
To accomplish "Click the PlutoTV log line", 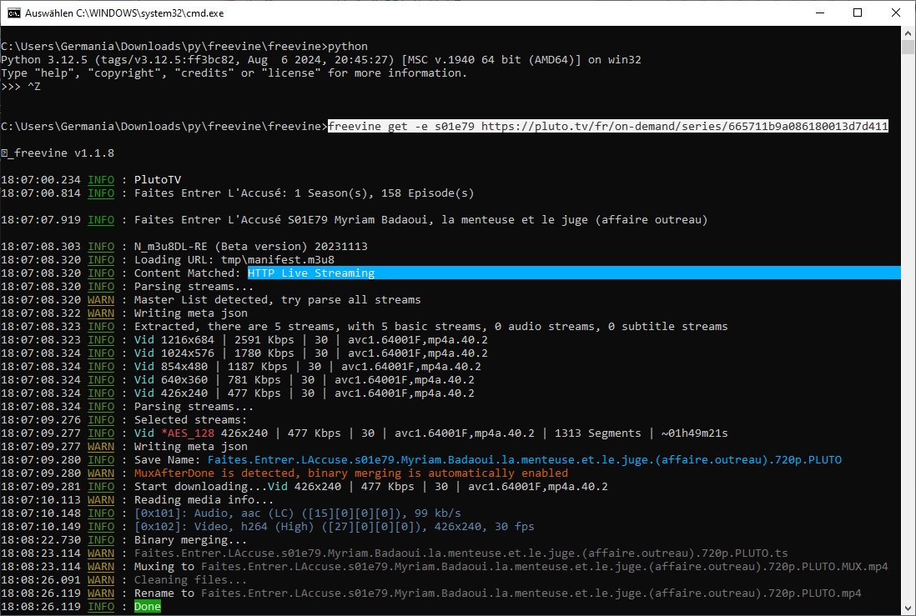I will pyautogui.click(x=157, y=180).
